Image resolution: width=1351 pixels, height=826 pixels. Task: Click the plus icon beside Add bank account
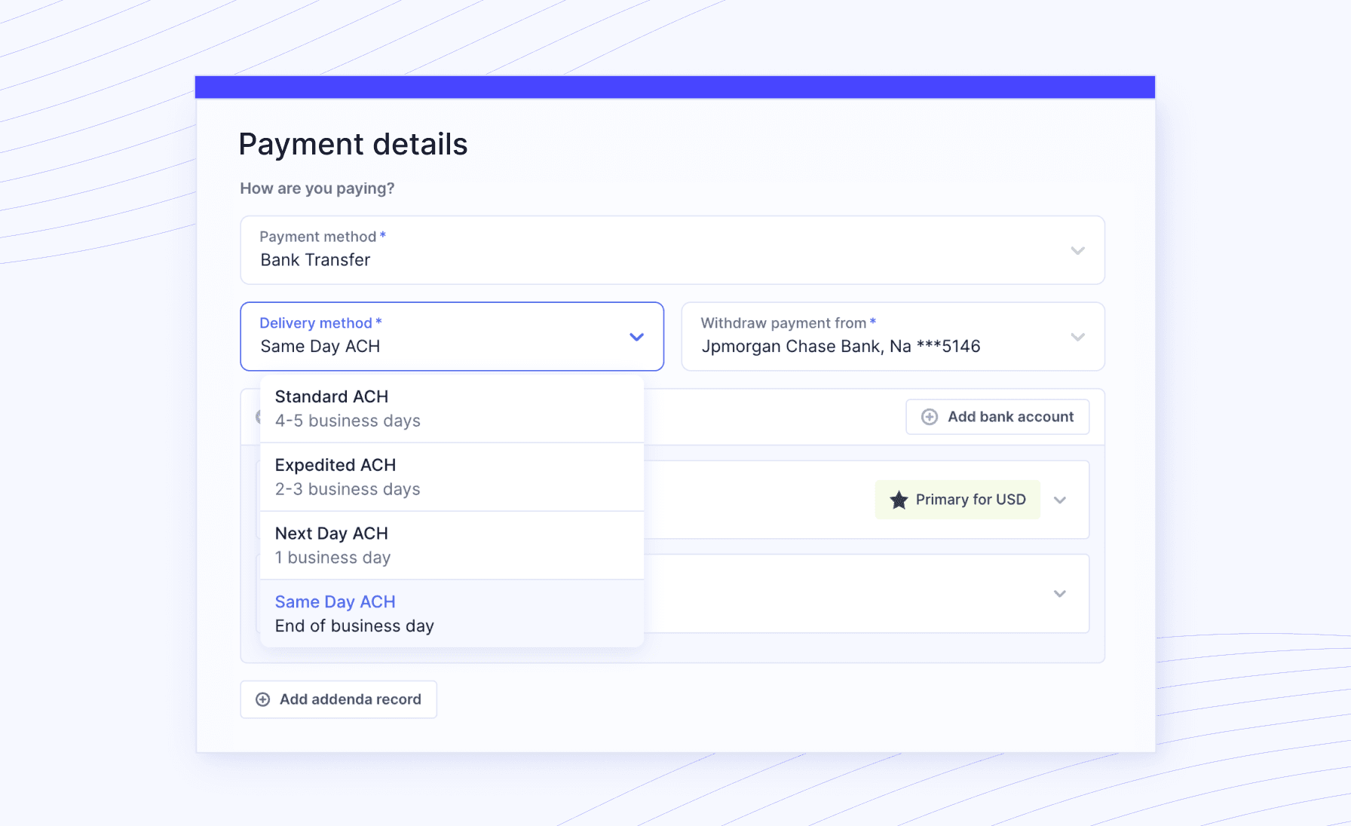click(930, 417)
